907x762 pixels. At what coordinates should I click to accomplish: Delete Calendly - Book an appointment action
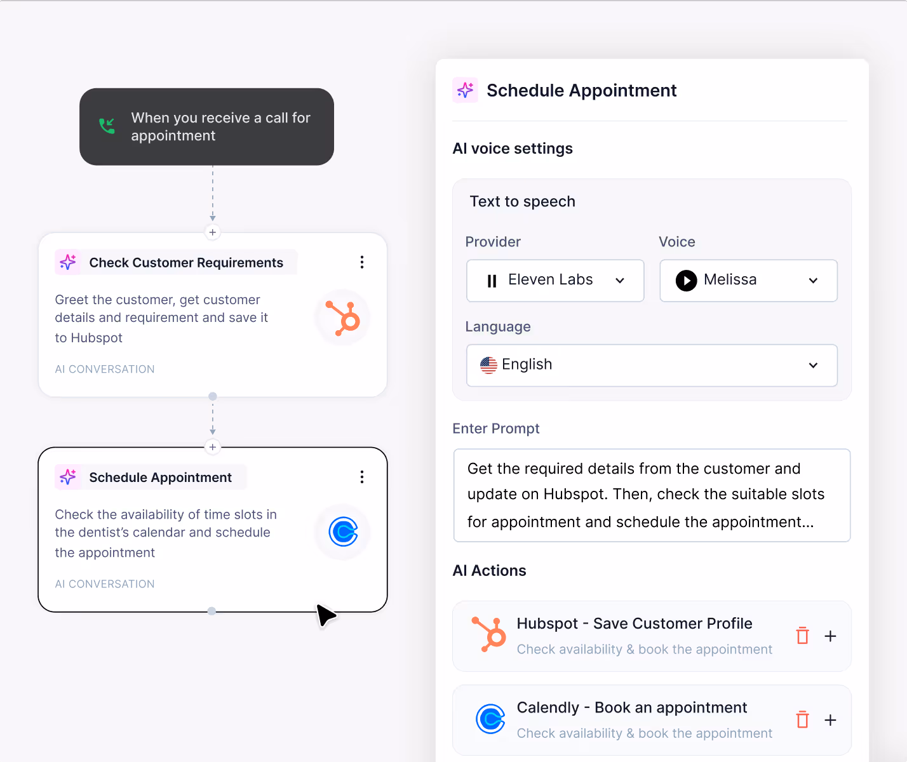[803, 719]
